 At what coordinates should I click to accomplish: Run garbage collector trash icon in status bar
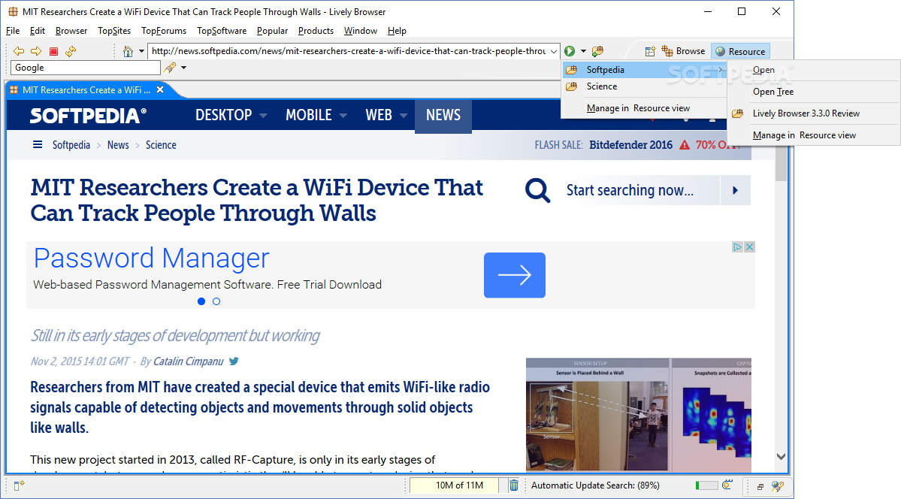[x=514, y=485]
